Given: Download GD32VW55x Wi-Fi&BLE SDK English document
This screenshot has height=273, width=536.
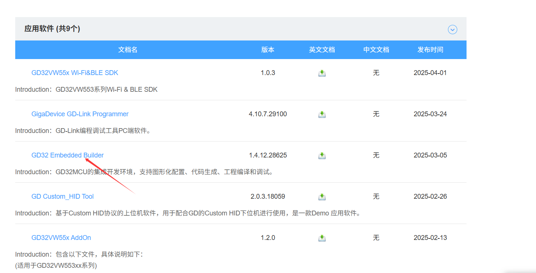Looking at the screenshot, I should pyautogui.click(x=322, y=73).
